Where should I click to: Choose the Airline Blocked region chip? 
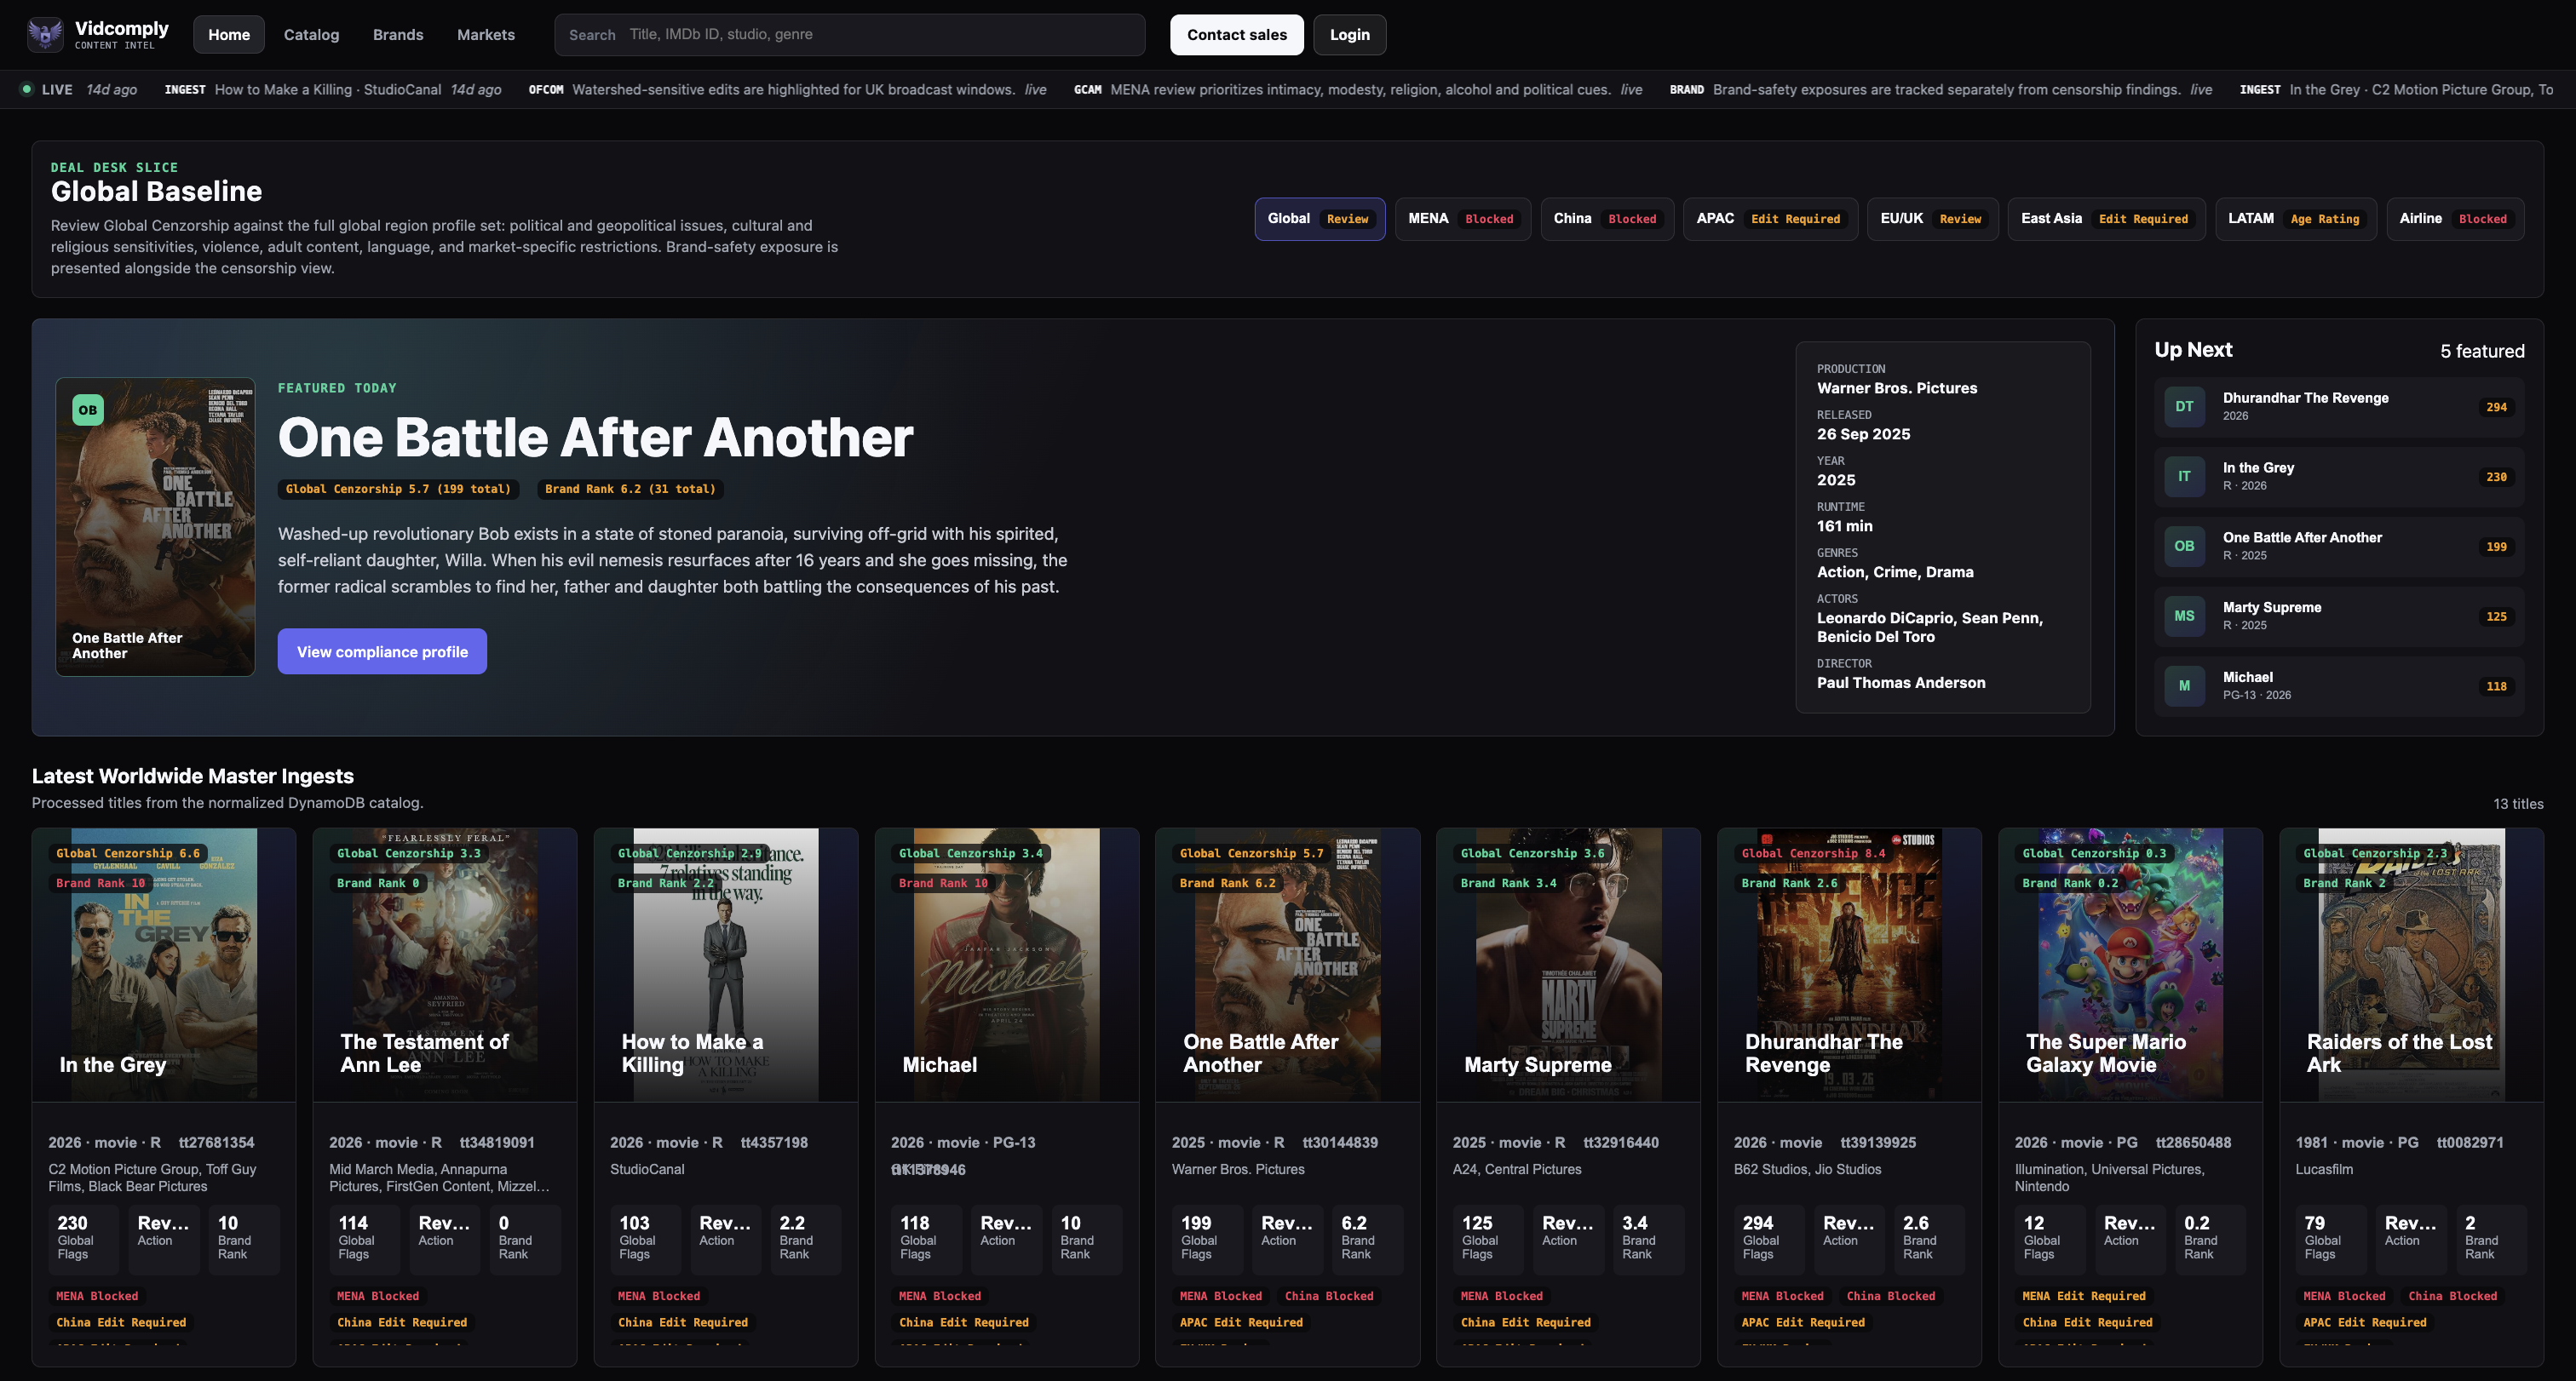[2454, 219]
